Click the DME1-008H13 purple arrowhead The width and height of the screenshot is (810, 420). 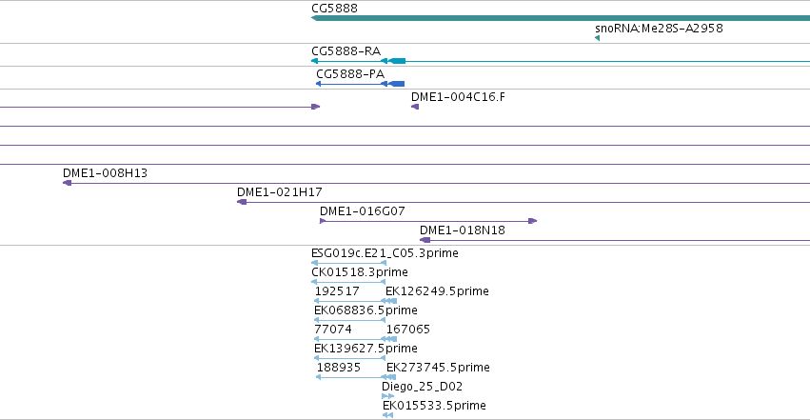[68, 183]
